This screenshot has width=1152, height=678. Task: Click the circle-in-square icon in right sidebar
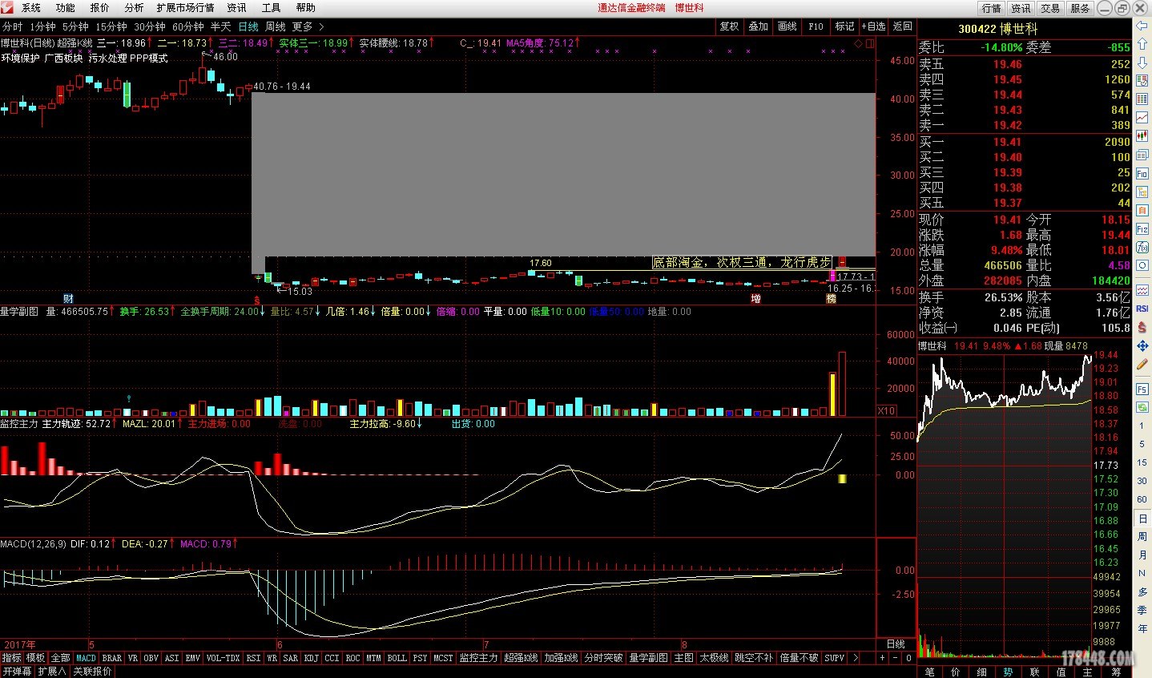pyautogui.click(x=1142, y=265)
